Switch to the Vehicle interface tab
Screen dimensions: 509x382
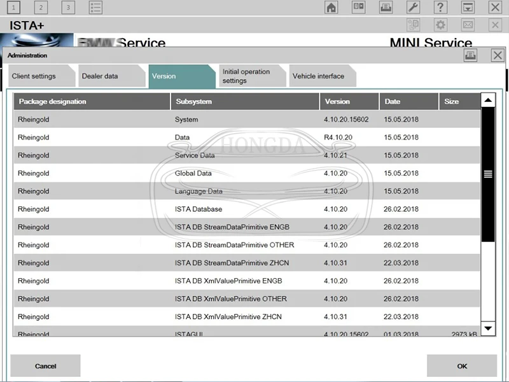(323, 76)
